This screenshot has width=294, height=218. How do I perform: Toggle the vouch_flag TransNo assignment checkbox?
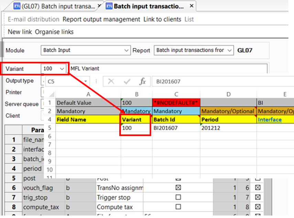(x=178, y=188)
